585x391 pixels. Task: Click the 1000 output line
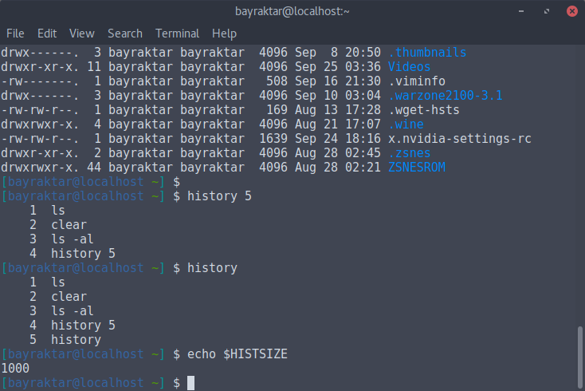tap(15, 369)
